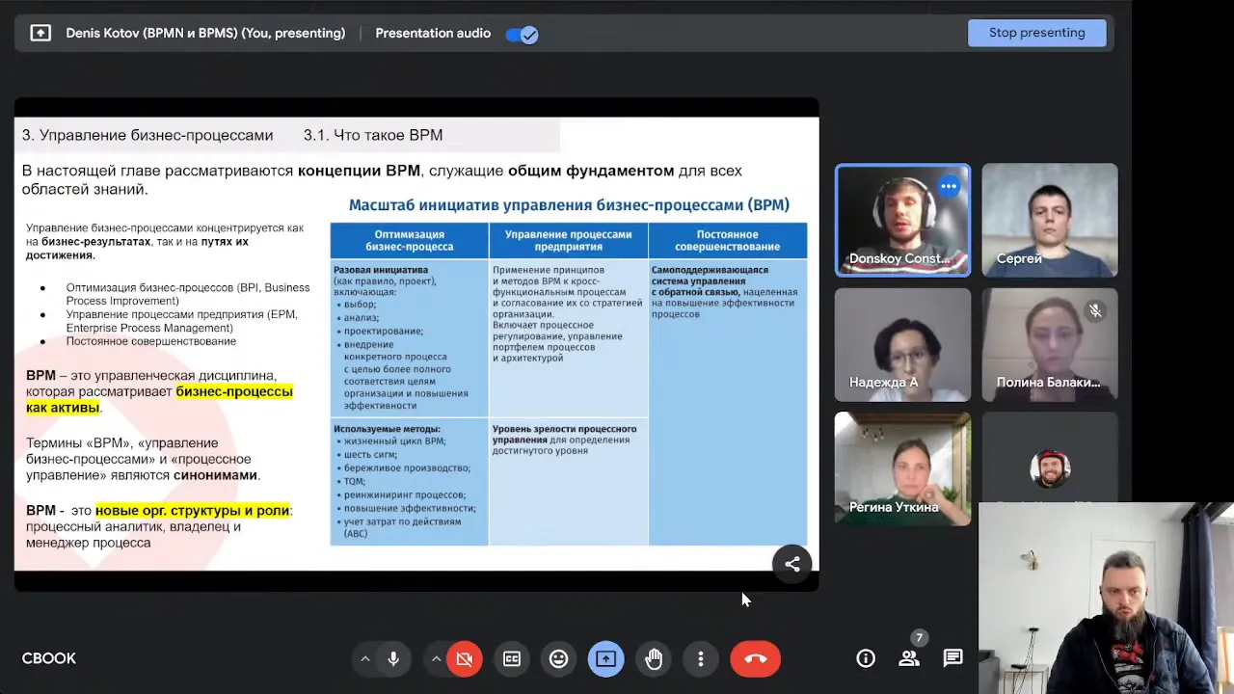Expand microphone options arrow

364,658
